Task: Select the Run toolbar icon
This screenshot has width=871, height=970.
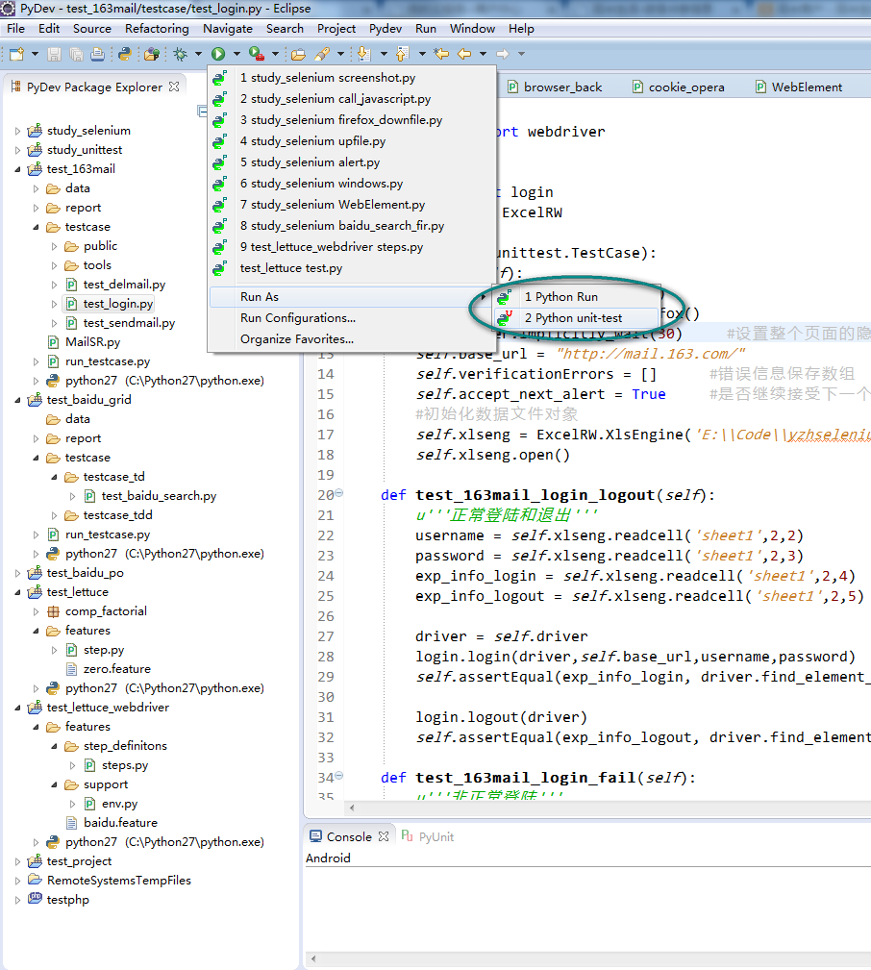Action: (x=217, y=54)
